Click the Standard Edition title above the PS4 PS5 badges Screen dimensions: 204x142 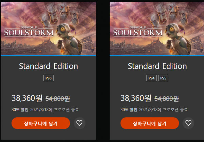(157, 66)
